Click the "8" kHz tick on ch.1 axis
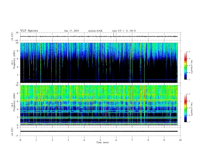The height and width of the screenshot is (157, 203). click(18, 51)
